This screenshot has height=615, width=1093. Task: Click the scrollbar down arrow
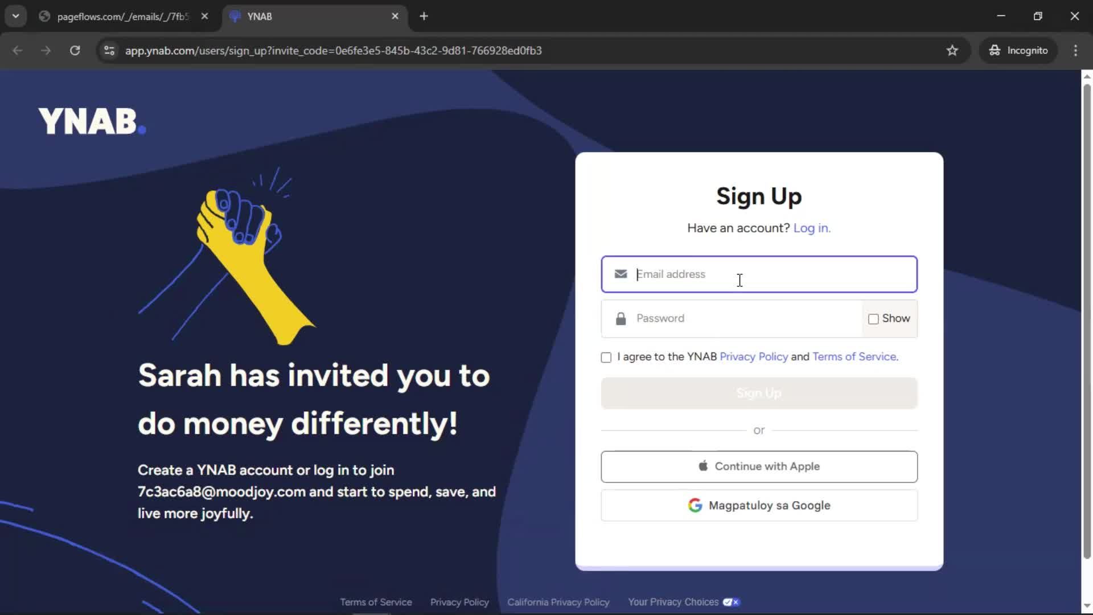tap(1087, 606)
